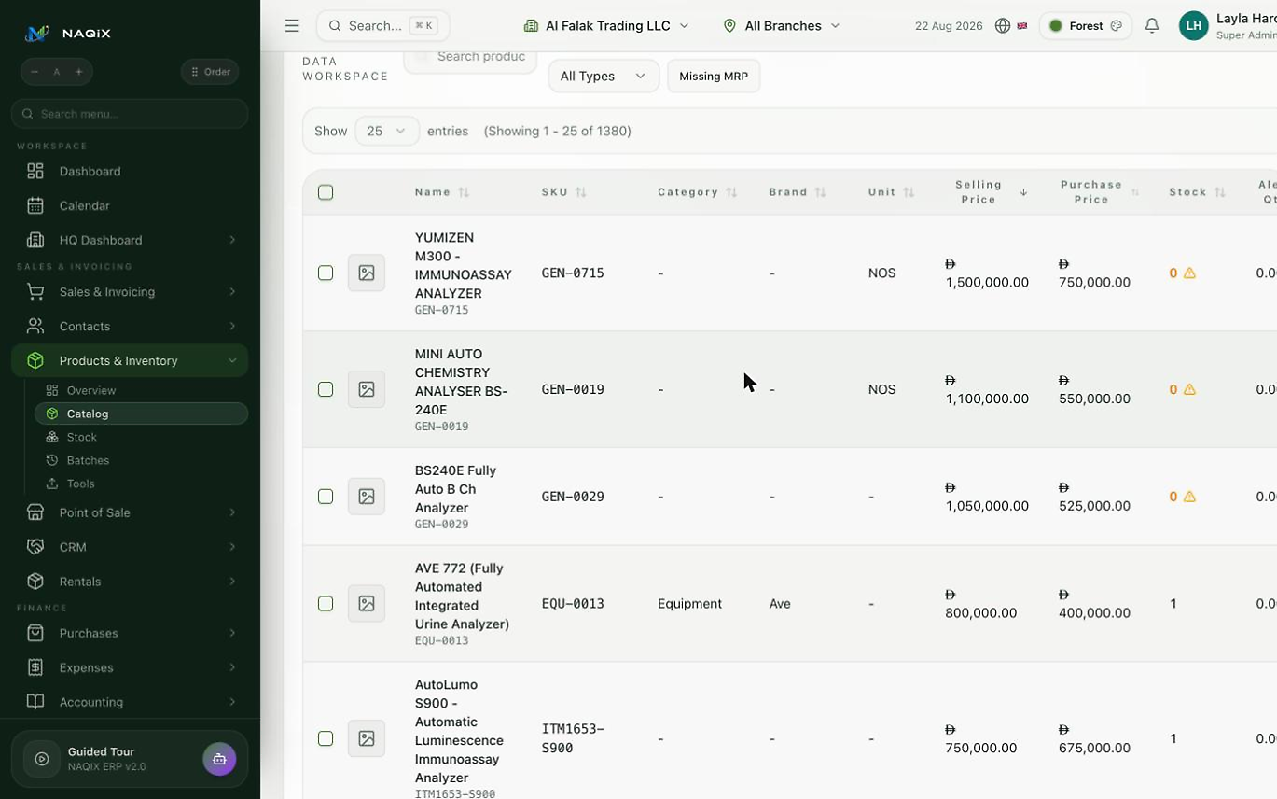
Task: Click the top global Search box
Action: tap(383, 26)
